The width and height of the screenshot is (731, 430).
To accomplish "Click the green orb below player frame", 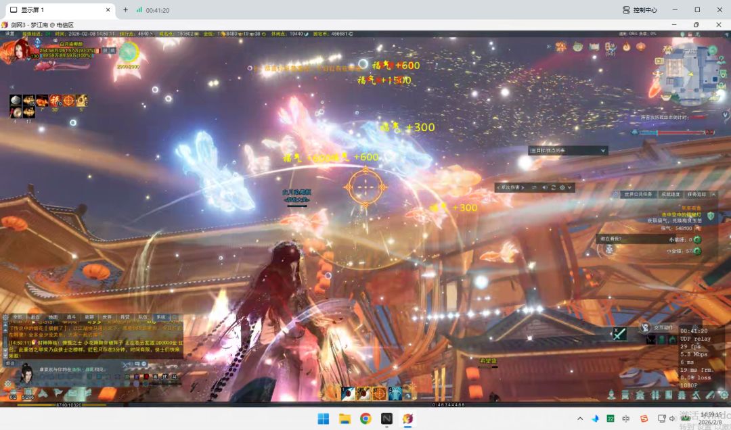I will [x=129, y=52].
